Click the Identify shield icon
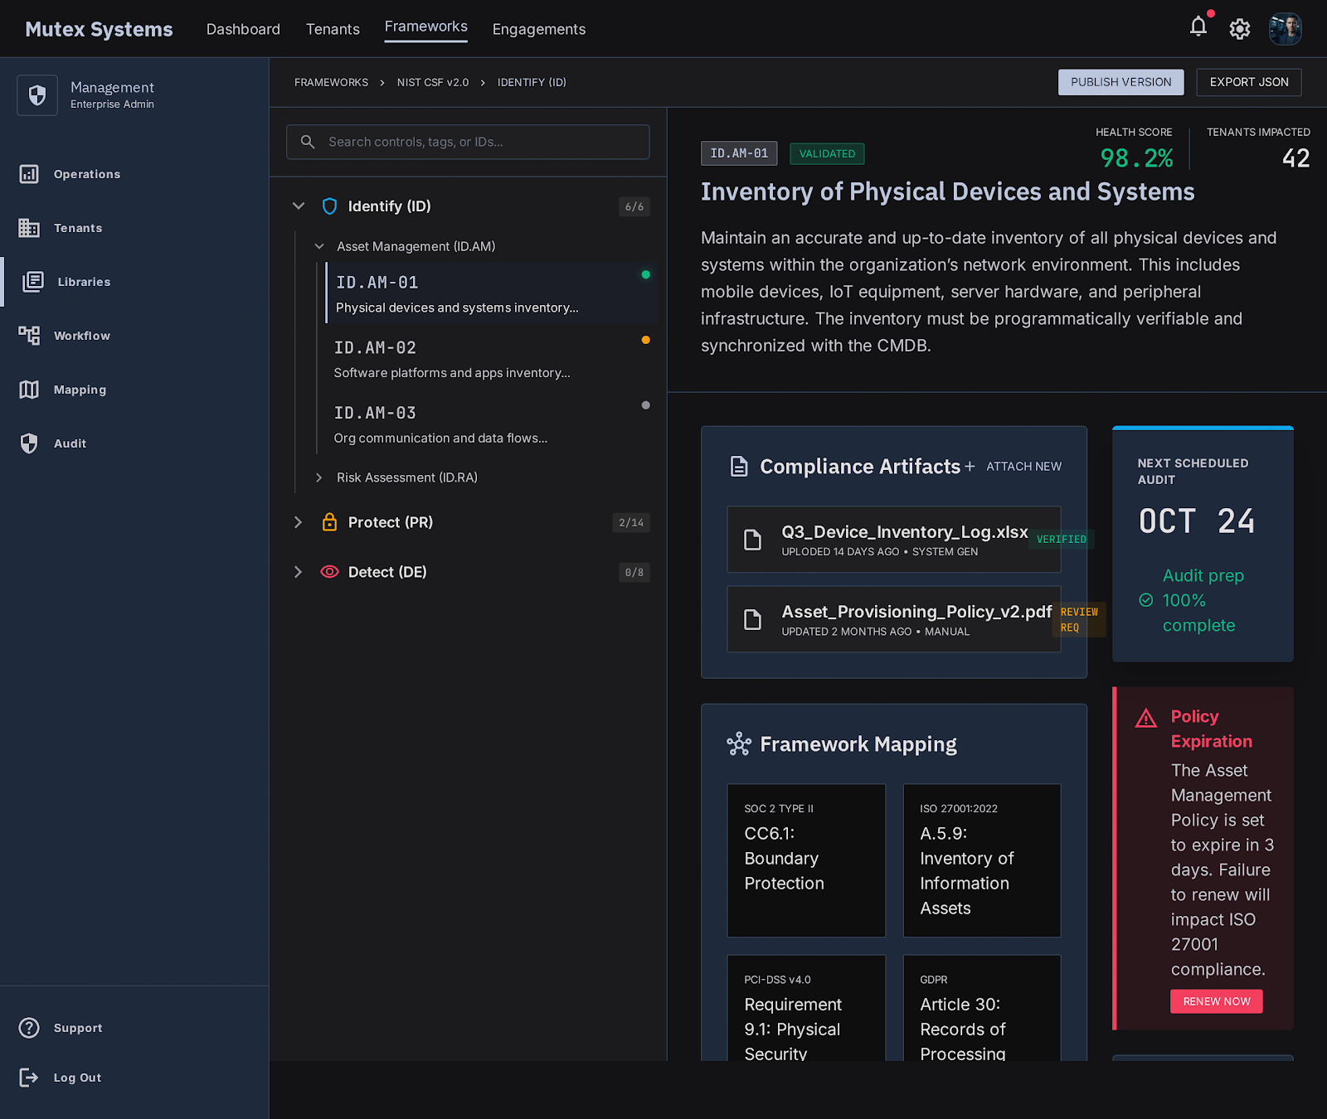This screenshot has height=1119, width=1327. 329,206
